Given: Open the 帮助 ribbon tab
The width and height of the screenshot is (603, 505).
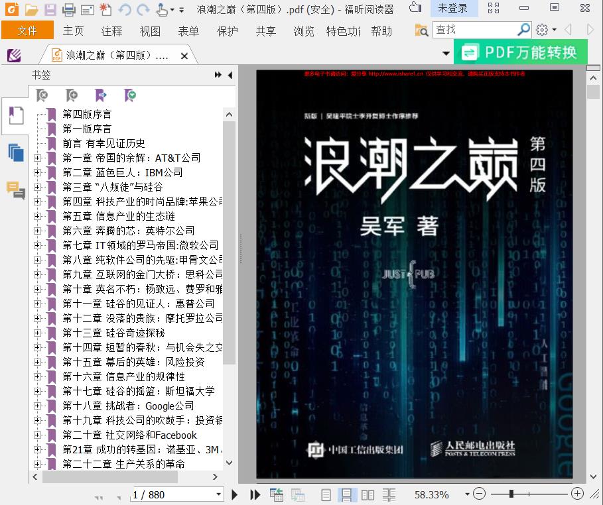Looking at the screenshot, I should click(381, 30).
